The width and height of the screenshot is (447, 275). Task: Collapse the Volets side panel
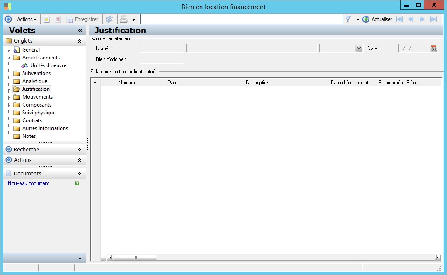pyautogui.click(x=80, y=30)
